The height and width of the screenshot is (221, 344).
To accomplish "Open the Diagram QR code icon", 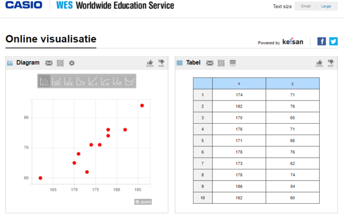I will tap(60, 63).
